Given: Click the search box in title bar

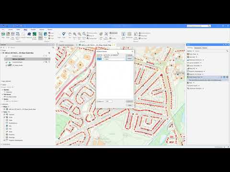Looking at the screenshot, I should tap(199, 26).
